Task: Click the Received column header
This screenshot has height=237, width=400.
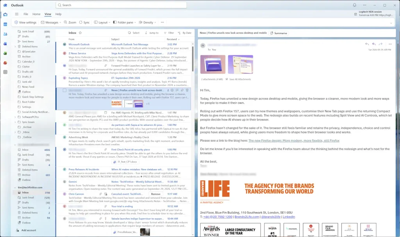Action: point(173,39)
